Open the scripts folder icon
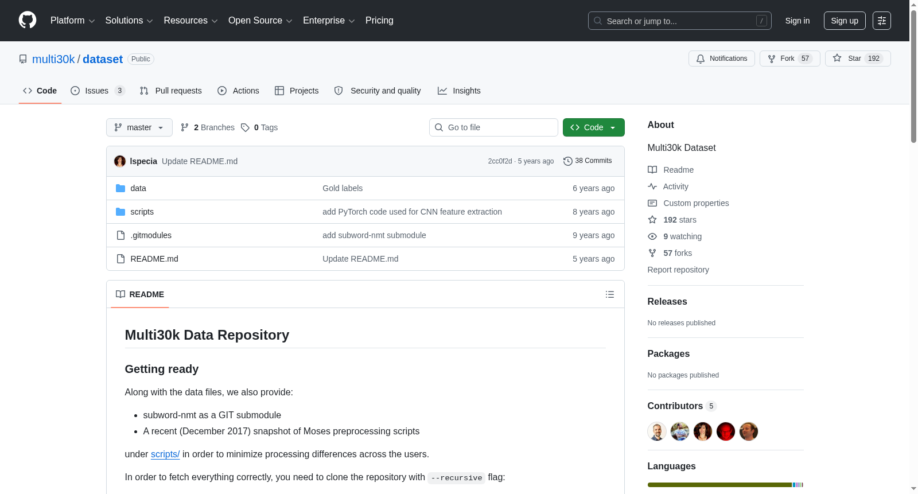The width and height of the screenshot is (918, 494). click(120, 212)
